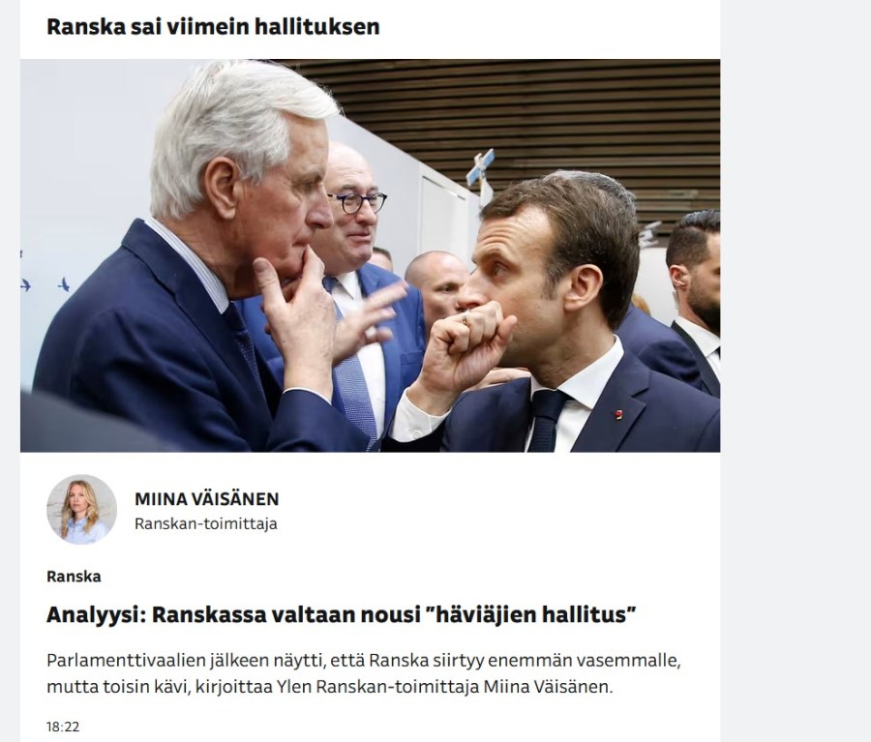The width and height of the screenshot is (871, 742).
Task: Click the 18:22 publication timestamp
Action: 63,727
